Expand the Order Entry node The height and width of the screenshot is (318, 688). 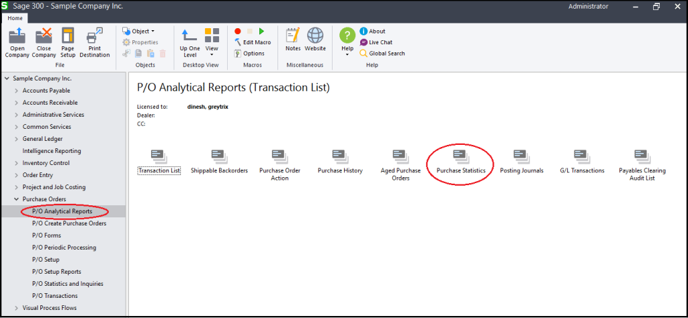coord(16,175)
